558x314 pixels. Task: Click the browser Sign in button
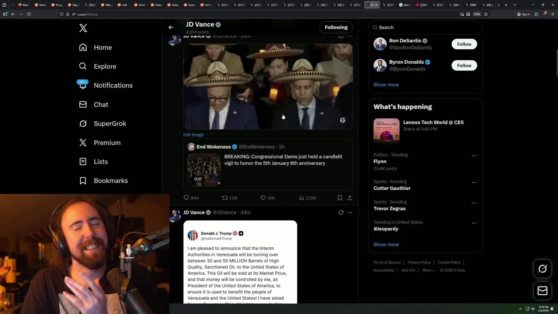(x=524, y=14)
